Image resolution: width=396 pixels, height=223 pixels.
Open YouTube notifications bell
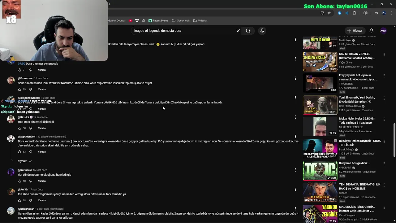(372, 31)
